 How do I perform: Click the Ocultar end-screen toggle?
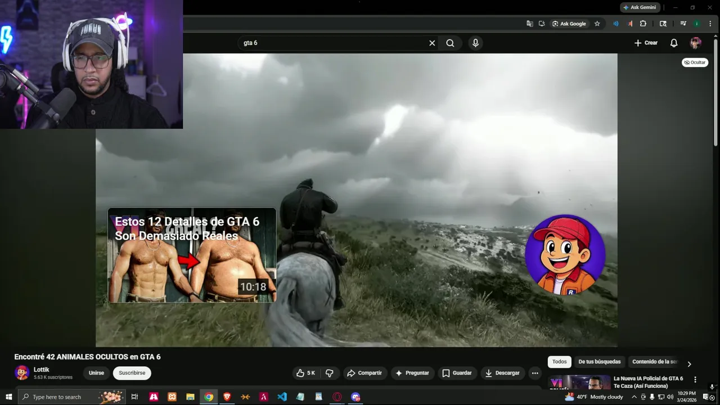pyautogui.click(x=695, y=62)
